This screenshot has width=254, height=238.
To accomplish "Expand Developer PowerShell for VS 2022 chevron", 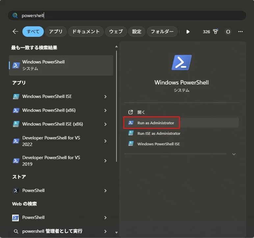I will coord(106,141).
